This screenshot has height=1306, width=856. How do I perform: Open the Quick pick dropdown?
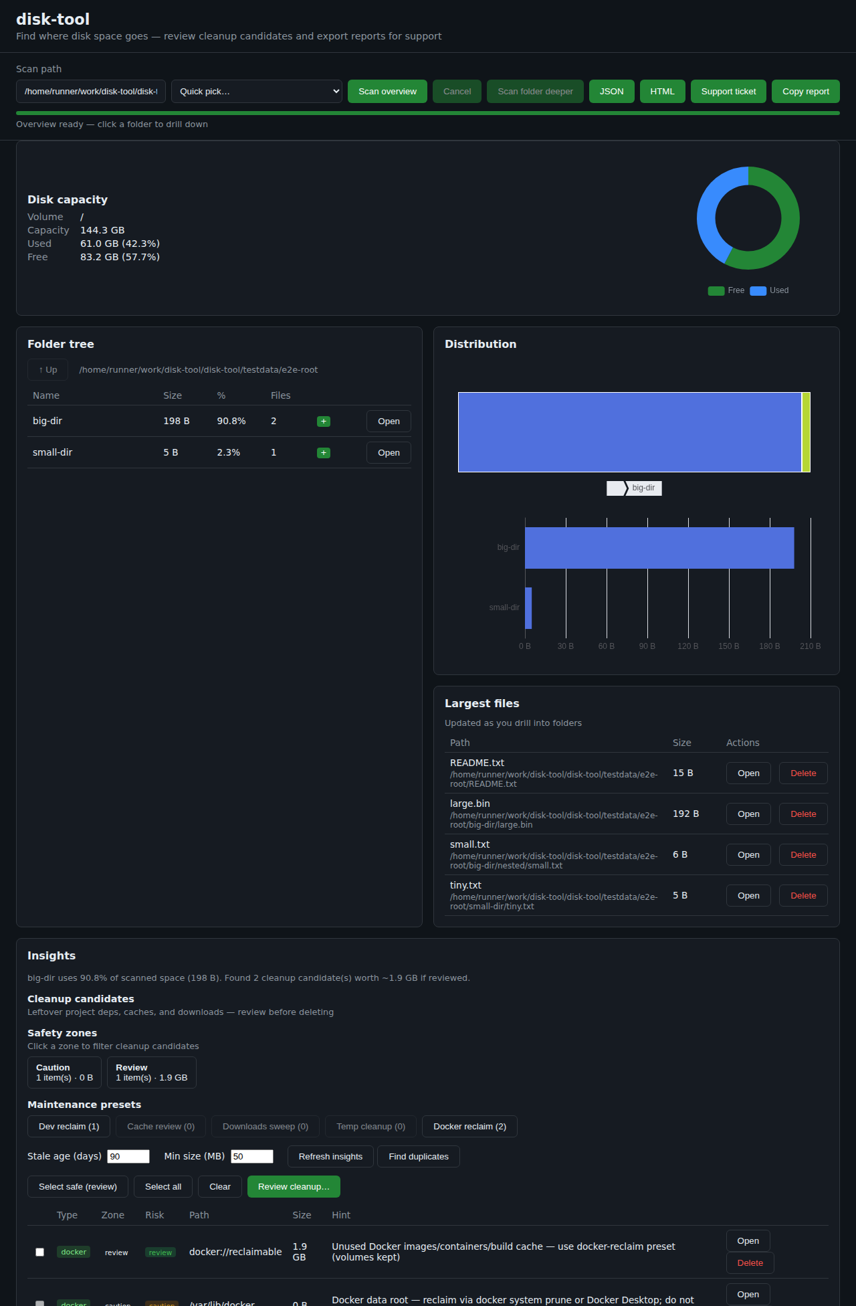[x=257, y=92]
